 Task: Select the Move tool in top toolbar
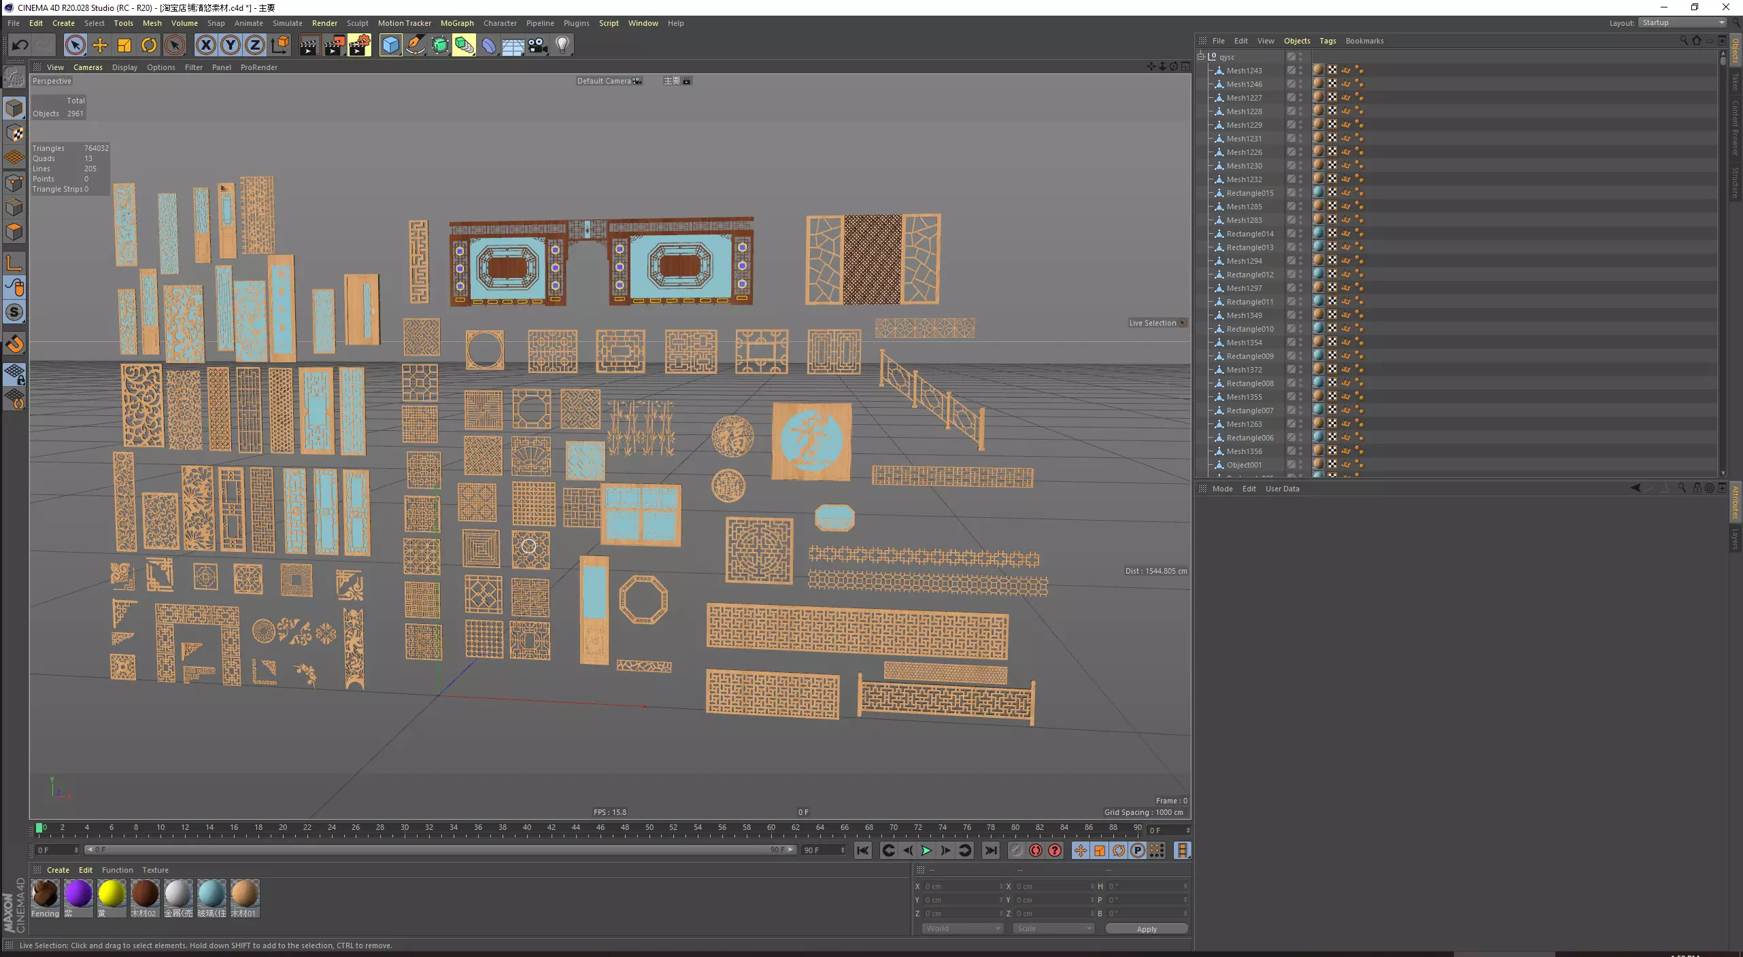coord(100,46)
